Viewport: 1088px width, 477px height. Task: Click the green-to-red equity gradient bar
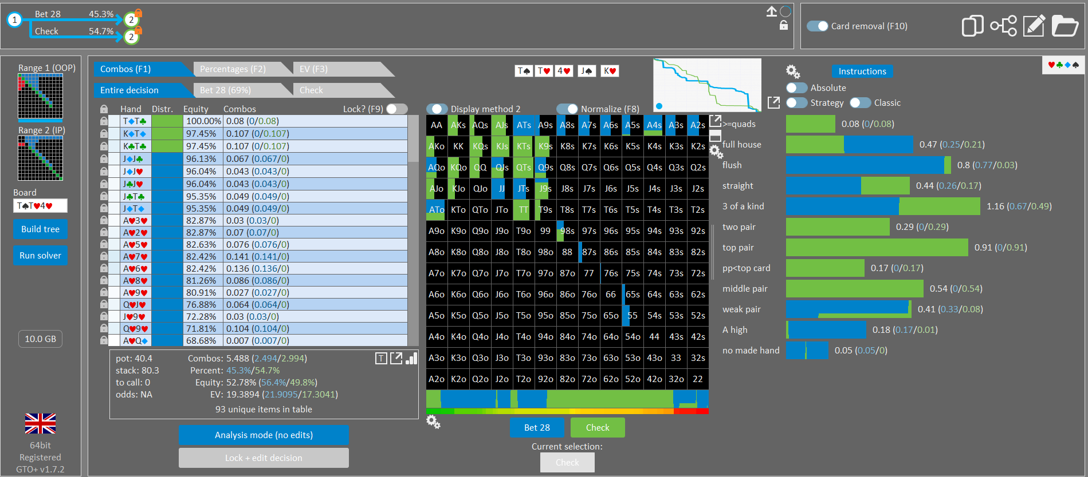point(567,411)
